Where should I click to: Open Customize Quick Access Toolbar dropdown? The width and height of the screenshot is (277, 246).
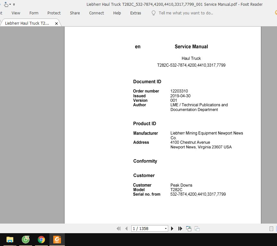point(14,4)
